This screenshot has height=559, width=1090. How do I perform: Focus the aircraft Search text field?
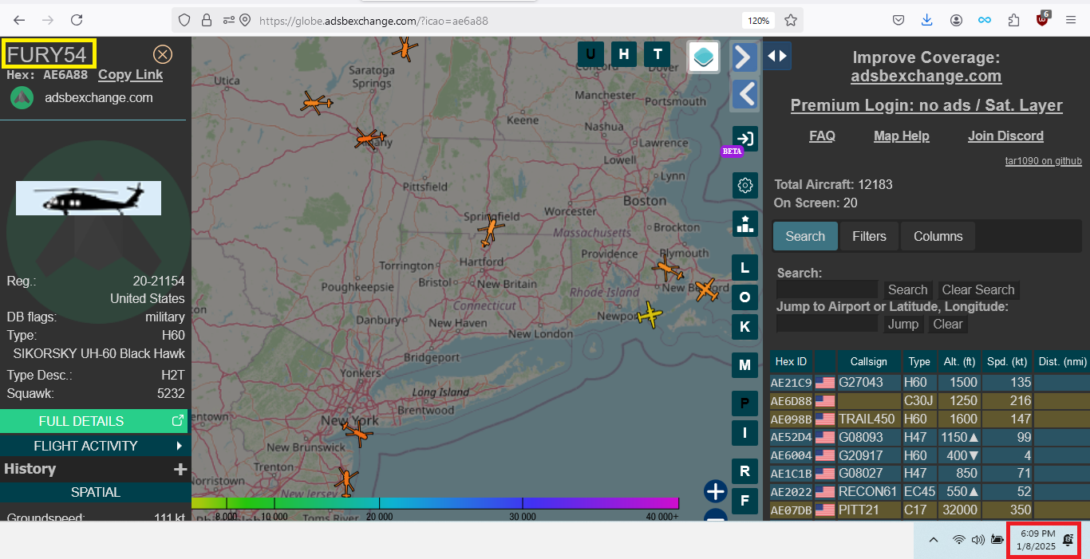point(827,289)
